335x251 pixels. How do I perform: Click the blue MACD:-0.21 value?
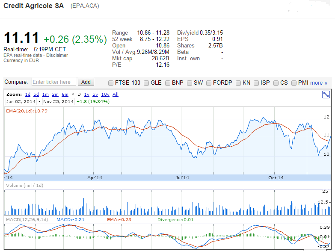[71, 220]
